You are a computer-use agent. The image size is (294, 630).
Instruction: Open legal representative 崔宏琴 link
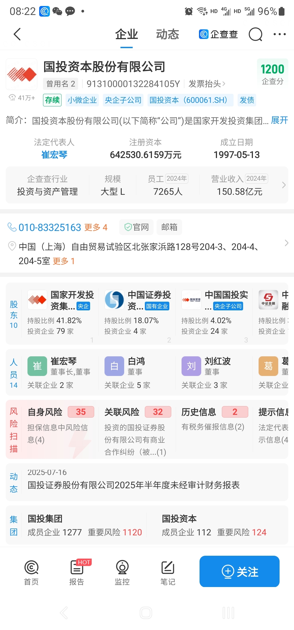click(54, 155)
